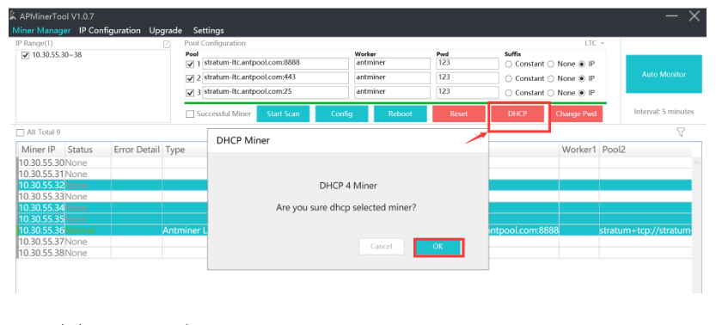Click the filter funnel icon
716x325 pixels.
681,132
